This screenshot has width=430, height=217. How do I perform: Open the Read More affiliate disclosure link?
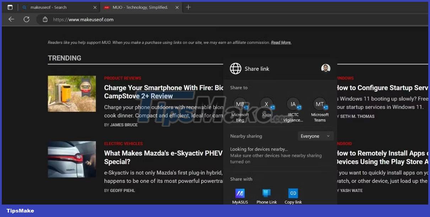[281, 42]
